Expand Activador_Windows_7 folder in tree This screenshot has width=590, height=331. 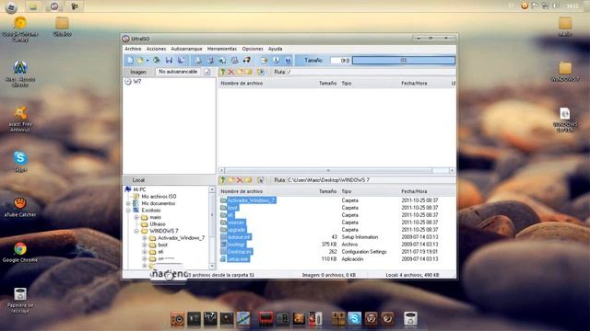[x=145, y=238]
